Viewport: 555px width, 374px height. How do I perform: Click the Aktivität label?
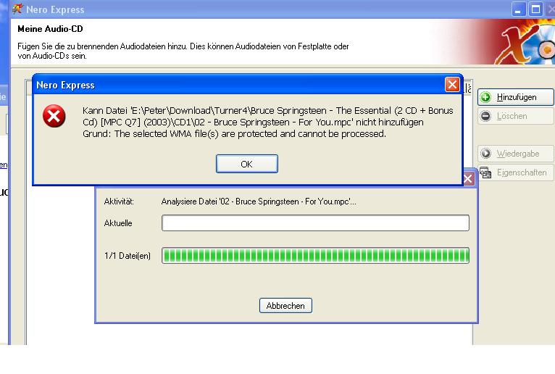pos(119,201)
